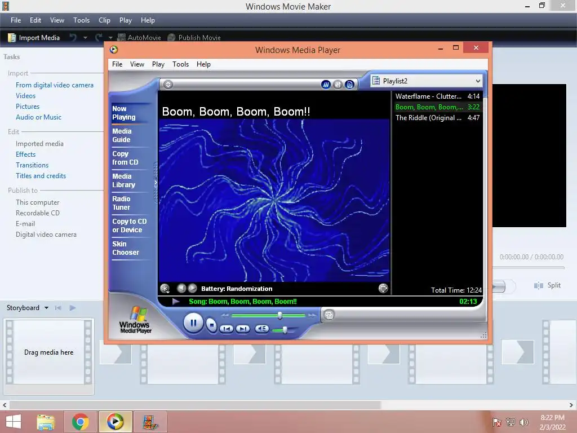The width and height of the screenshot is (577, 433).
Task: Toggle the Show Visualization button
Action: pos(326,85)
